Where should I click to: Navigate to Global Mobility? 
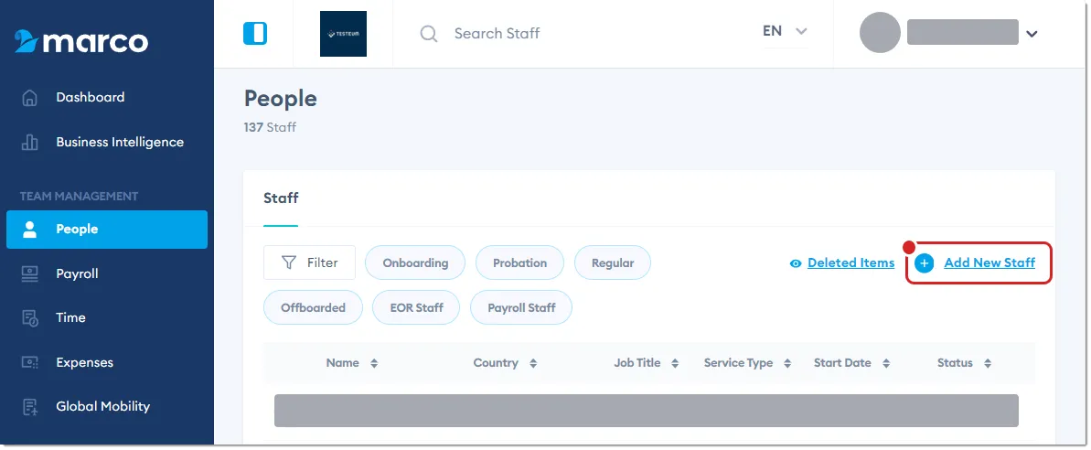(x=103, y=406)
